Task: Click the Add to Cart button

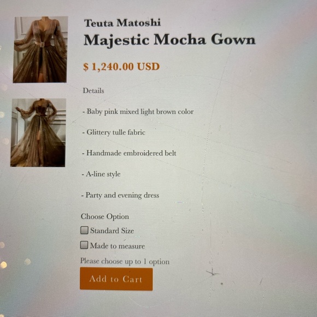Action: (x=116, y=279)
